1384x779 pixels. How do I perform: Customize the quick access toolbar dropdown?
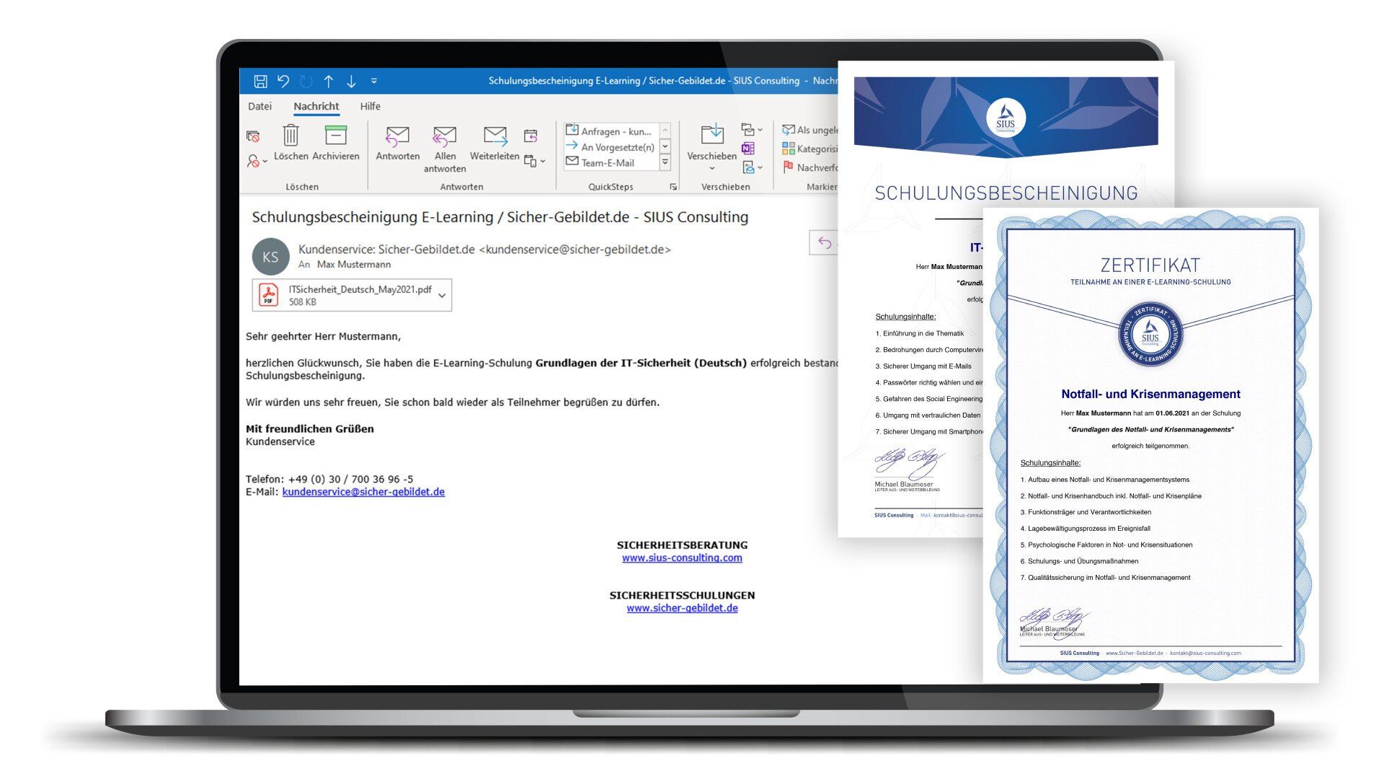[x=374, y=81]
